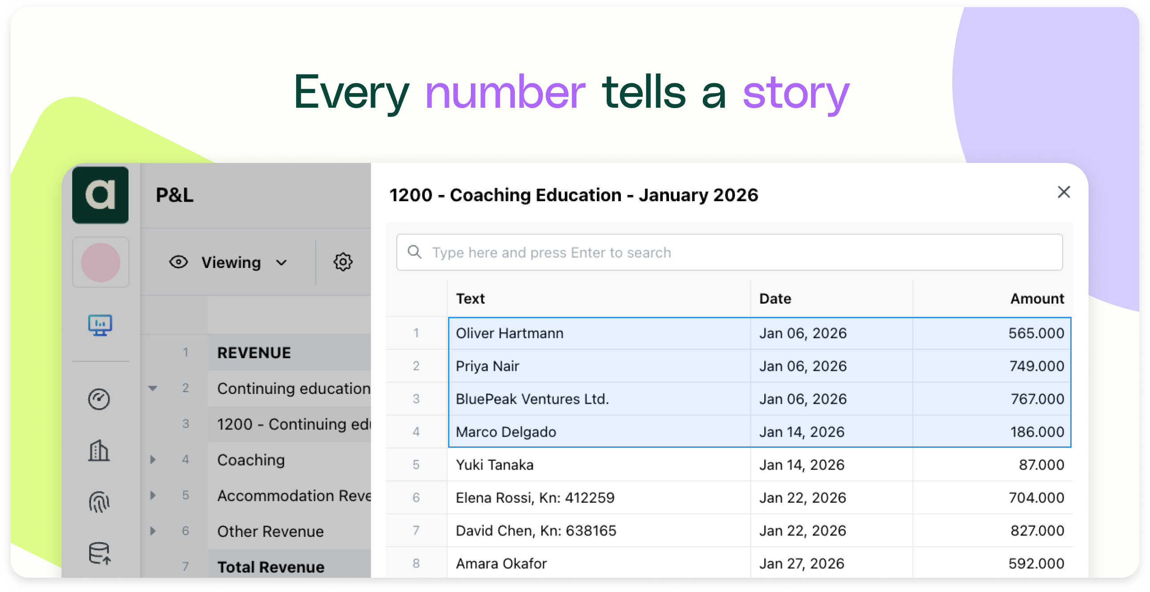Screen dimensions: 1150x592
Task: Expand the Other Revenue row
Action: pyautogui.click(x=153, y=531)
